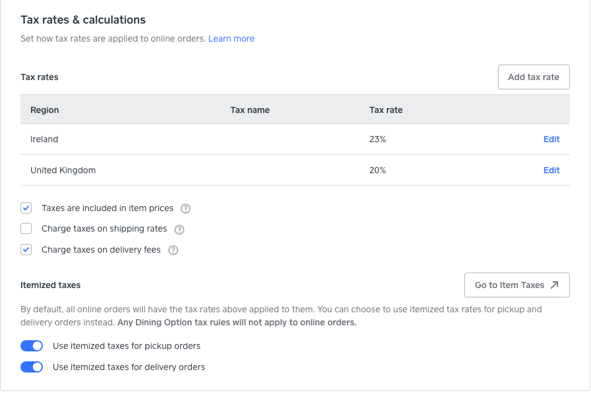Open Go to Item Taxes
The height and width of the screenshot is (393, 591).
pyautogui.click(x=517, y=285)
